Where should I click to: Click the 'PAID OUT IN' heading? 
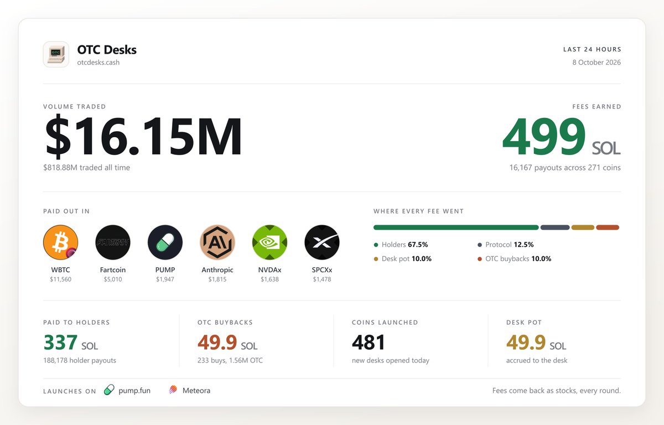click(66, 211)
